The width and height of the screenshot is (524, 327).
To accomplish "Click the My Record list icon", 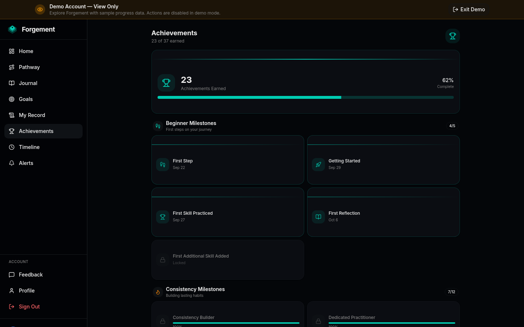I will pos(12,115).
